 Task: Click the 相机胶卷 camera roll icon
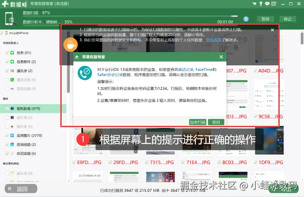[12, 108]
